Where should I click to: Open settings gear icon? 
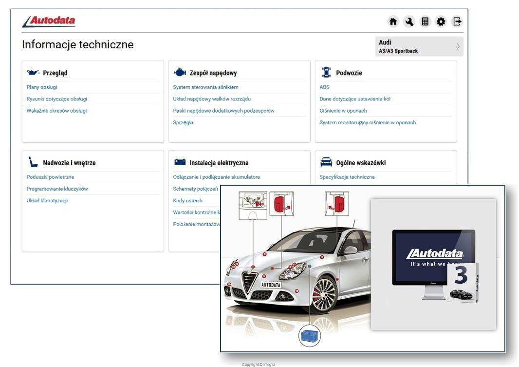(441, 21)
